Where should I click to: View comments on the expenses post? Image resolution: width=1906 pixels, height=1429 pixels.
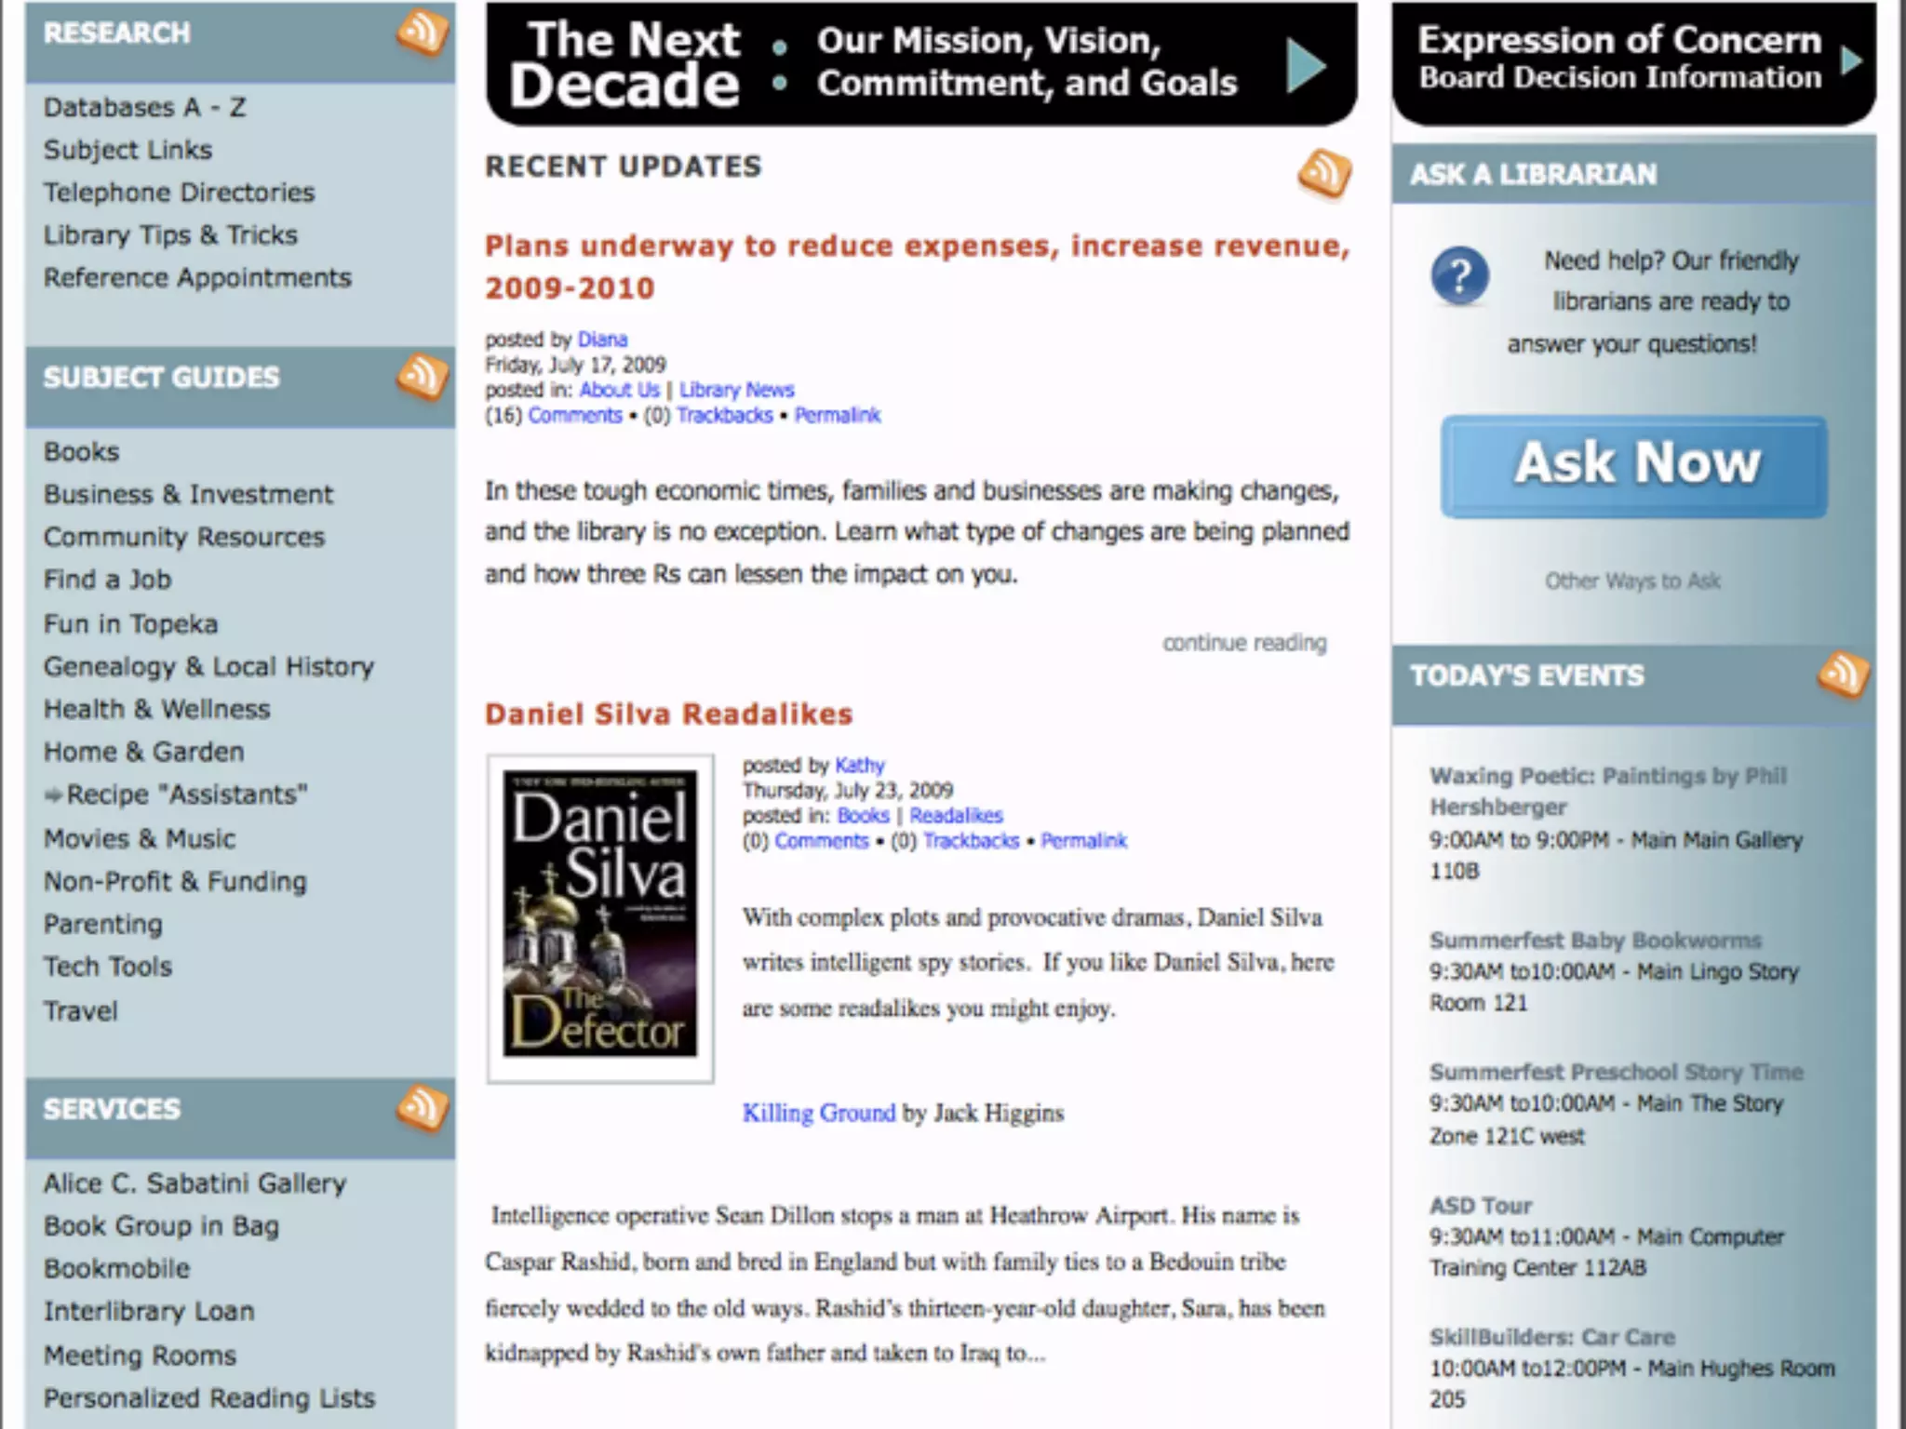click(x=574, y=415)
